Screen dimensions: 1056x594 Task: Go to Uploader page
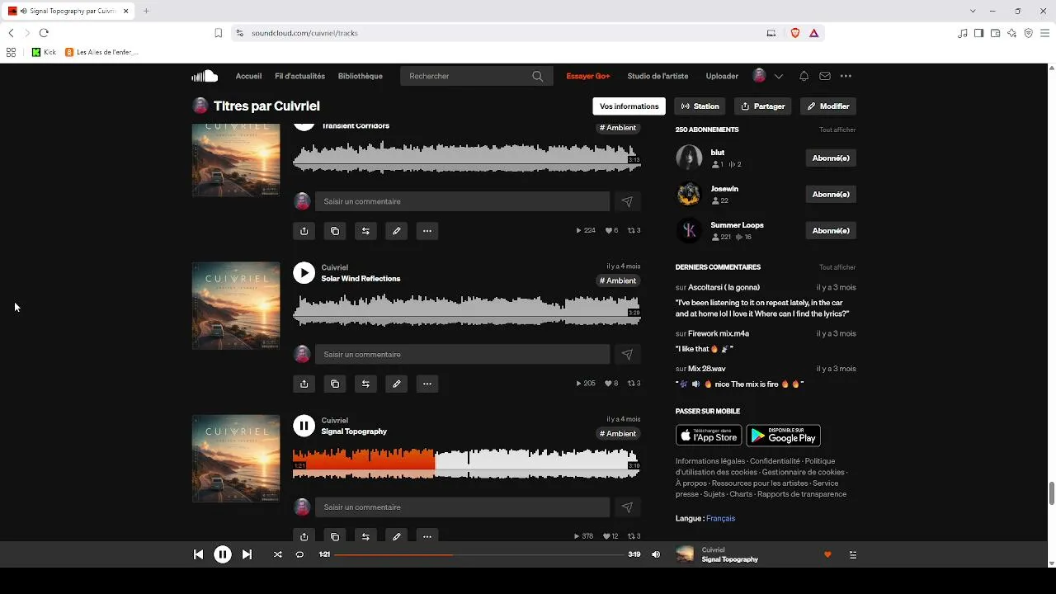click(x=722, y=76)
